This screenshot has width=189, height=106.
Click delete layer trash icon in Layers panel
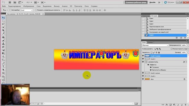pyautogui.click(x=185, y=105)
